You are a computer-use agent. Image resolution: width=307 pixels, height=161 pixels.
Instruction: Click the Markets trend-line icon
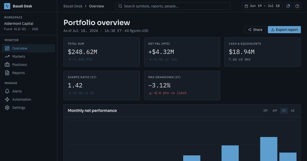coord(7,56)
